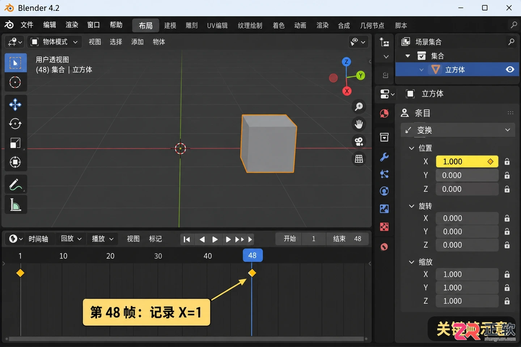Switch orthographic/perspective grid icon
This screenshot has height=347, width=521.
click(359, 159)
